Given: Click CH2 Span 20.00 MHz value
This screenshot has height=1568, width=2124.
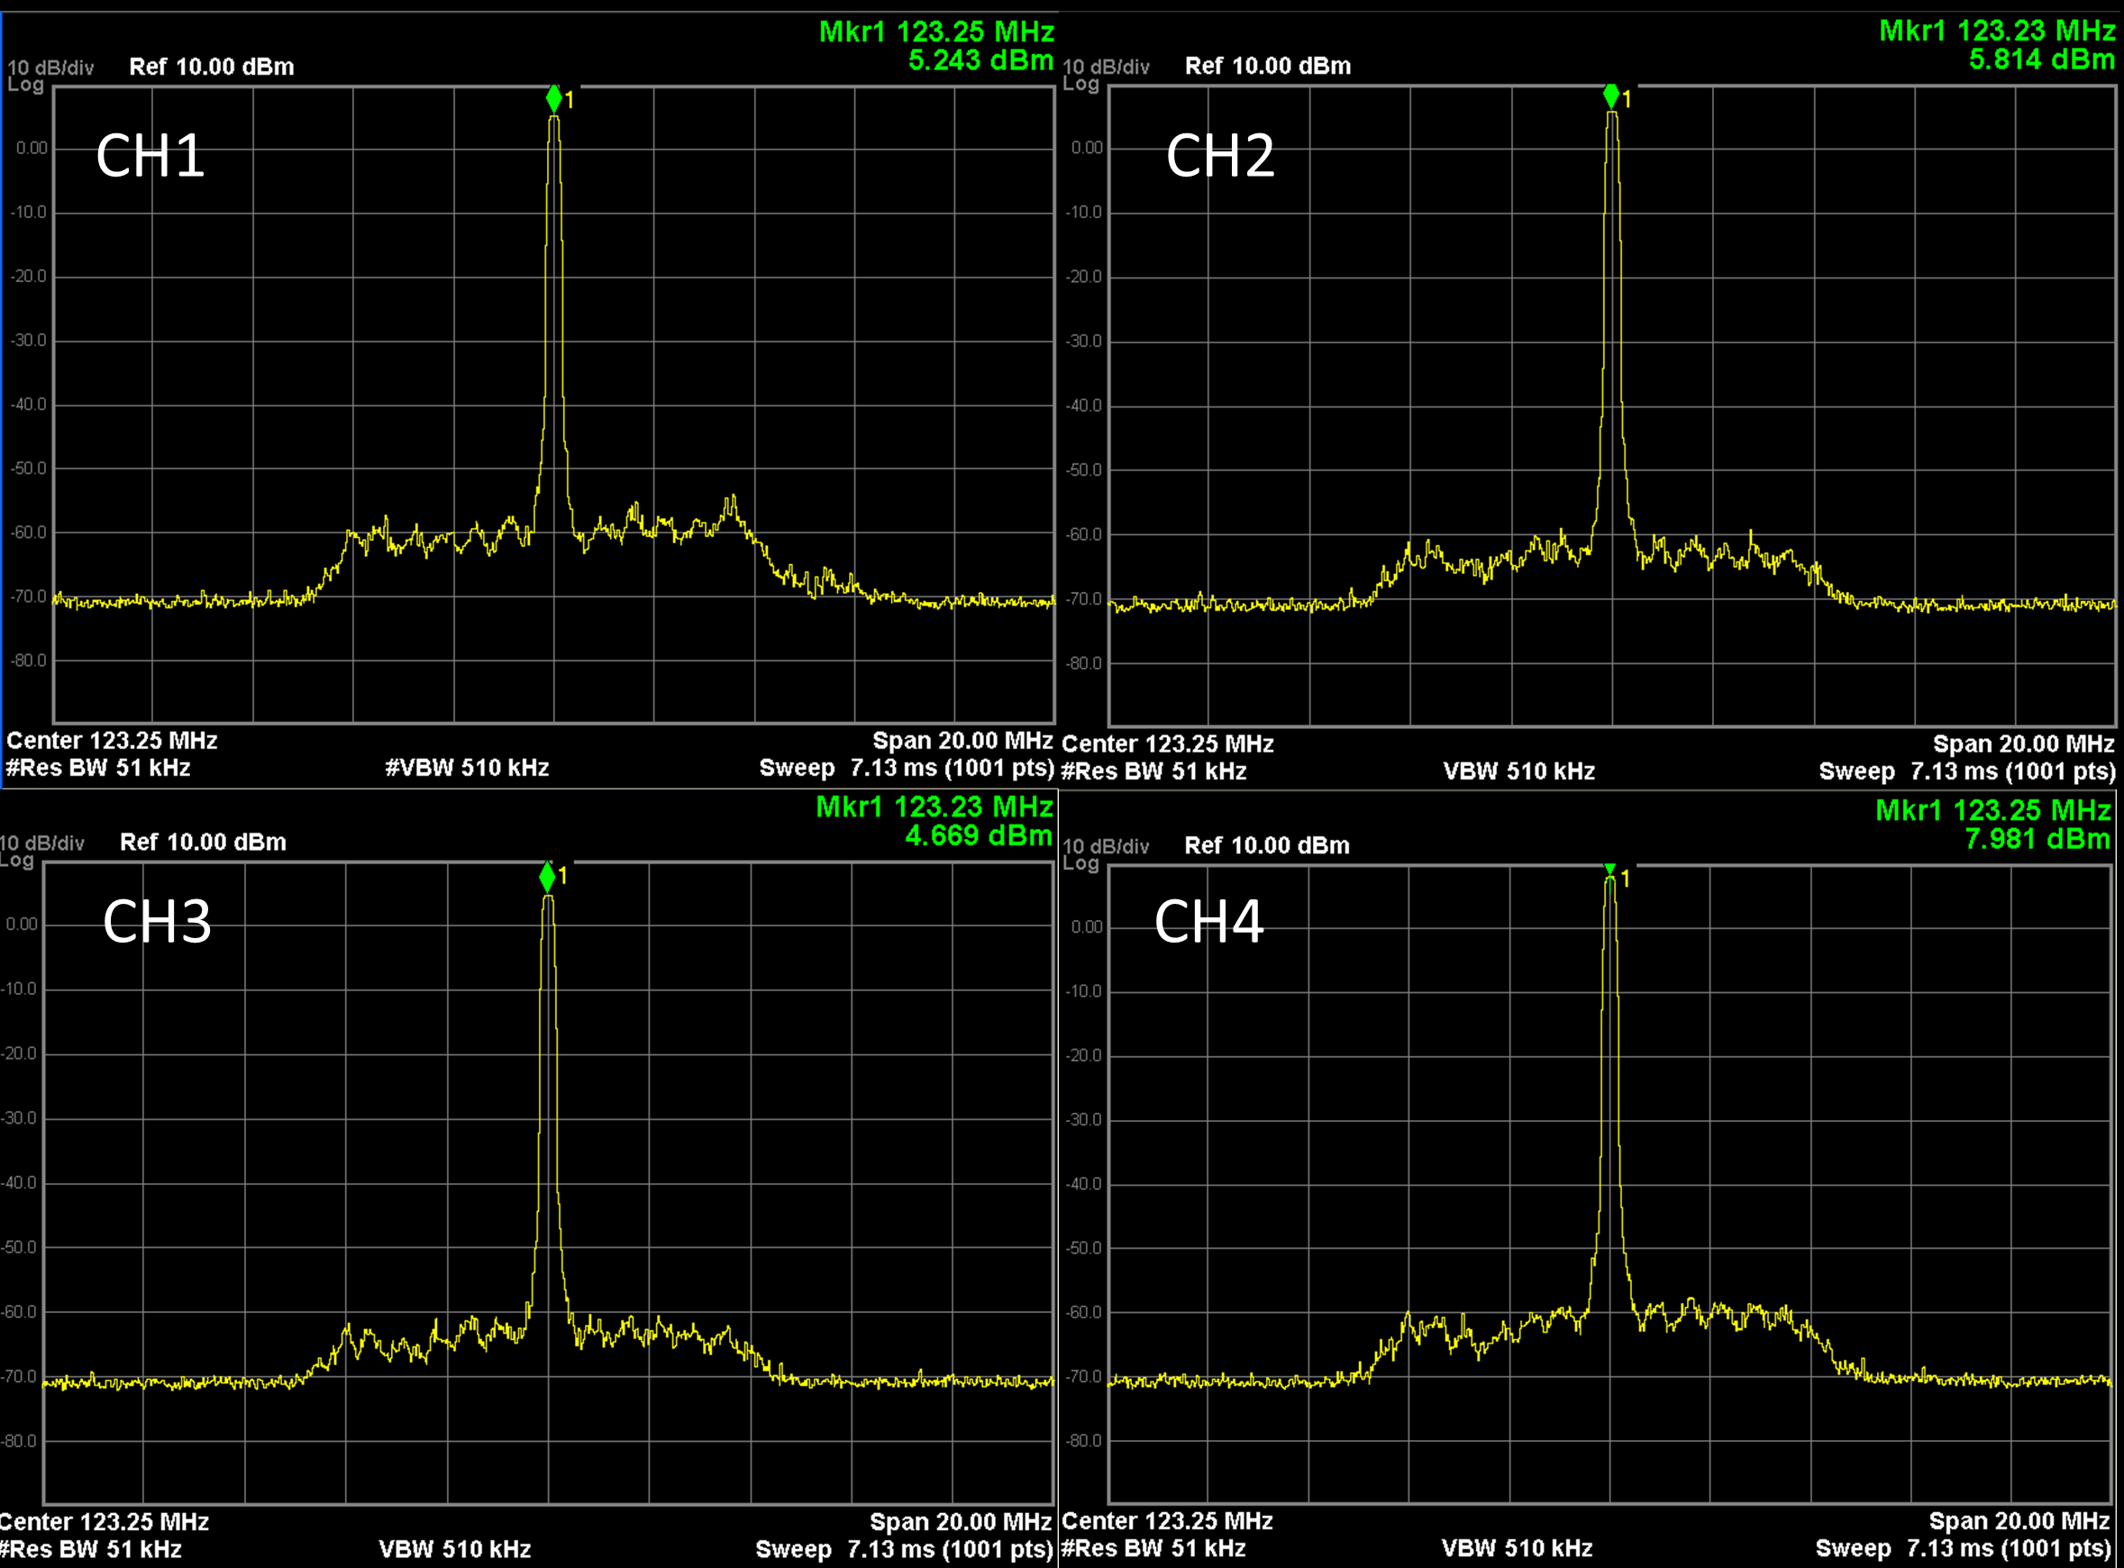Looking at the screenshot, I should [x=2022, y=744].
